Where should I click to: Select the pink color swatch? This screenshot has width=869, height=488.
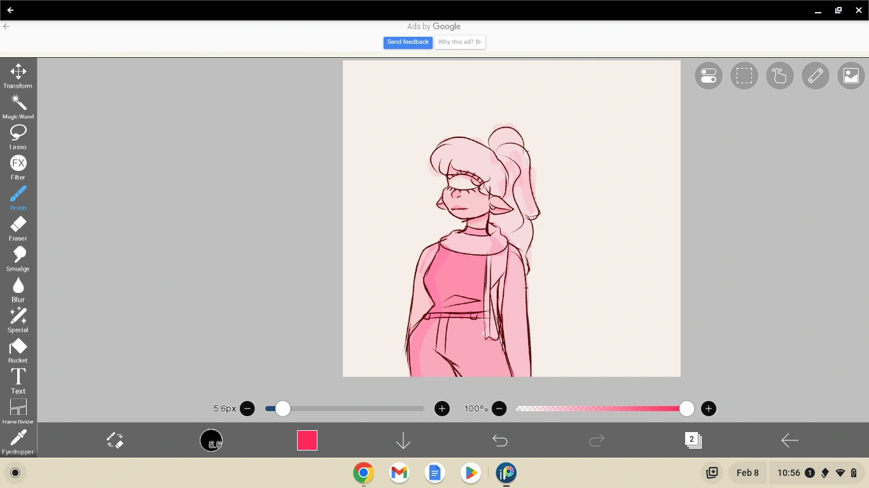tap(307, 440)
